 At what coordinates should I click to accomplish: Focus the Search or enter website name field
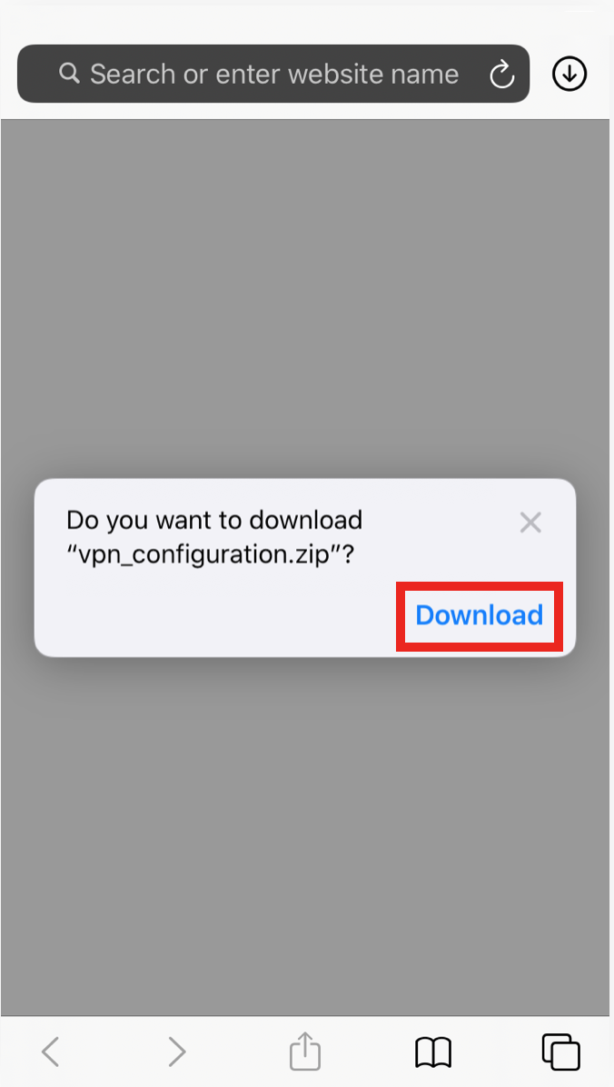point(273,74)
